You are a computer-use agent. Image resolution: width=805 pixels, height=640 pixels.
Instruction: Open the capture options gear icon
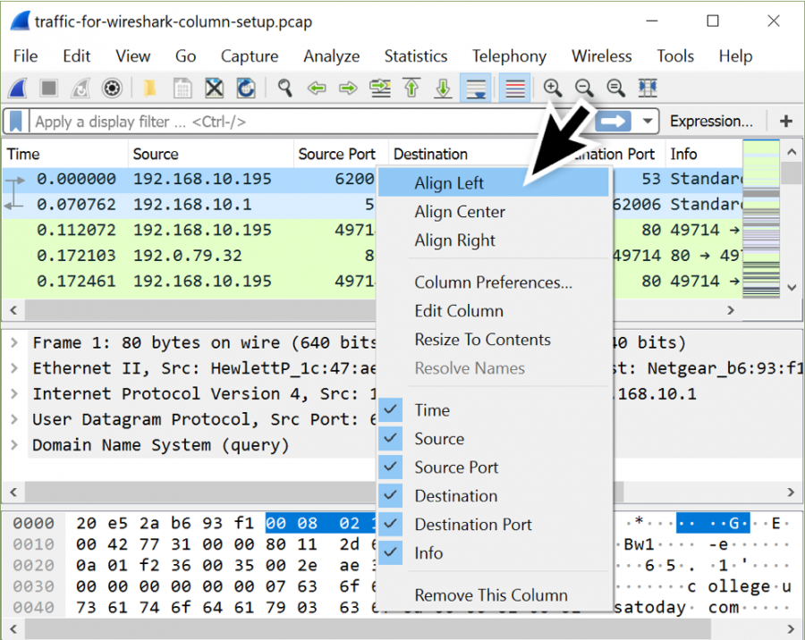[x=112, y=88]
